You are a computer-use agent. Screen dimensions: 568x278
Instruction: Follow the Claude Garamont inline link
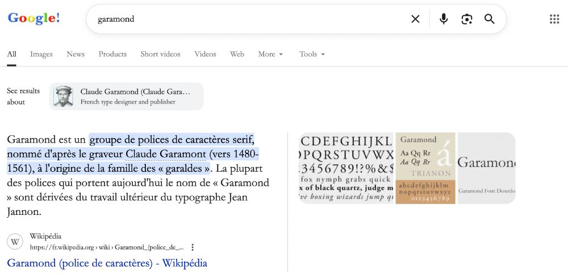point(166,154)
